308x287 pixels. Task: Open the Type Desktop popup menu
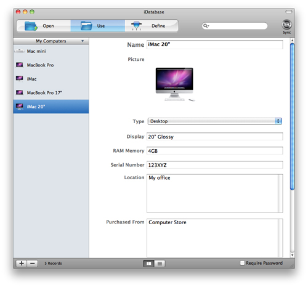(215, 121)
